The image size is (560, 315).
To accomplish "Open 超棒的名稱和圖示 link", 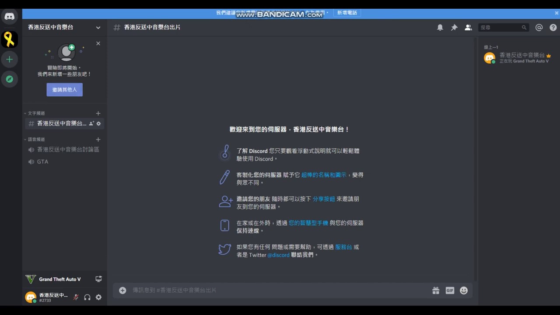I will [x=323, y=175].
